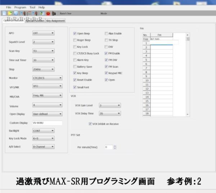The height and width of the screenshot is (193, 216).
Task: Click the red telephone toolbar icon
Action: 48,13
